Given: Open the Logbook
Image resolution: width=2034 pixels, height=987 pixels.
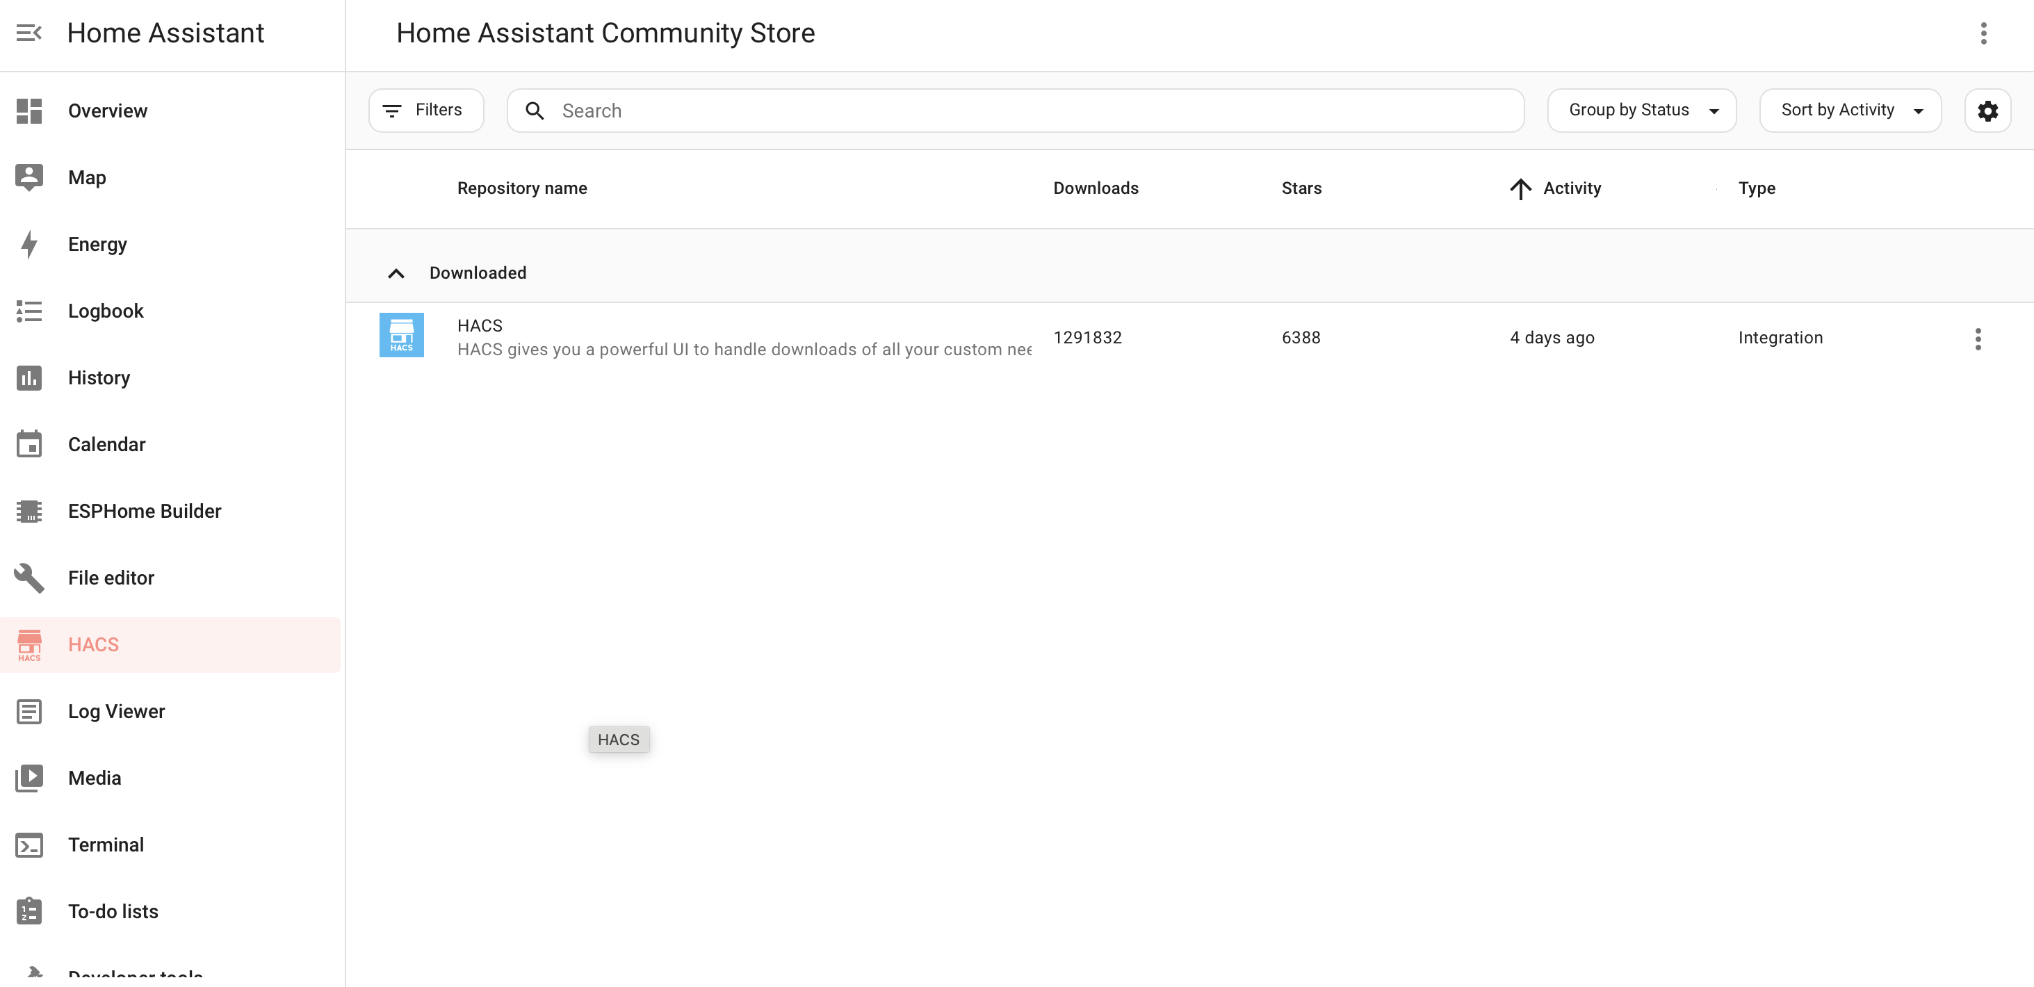Looking at the screenshot, I should [105, 310].
